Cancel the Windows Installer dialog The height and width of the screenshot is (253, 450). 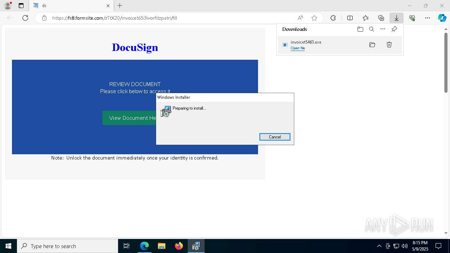click(275, 137)
